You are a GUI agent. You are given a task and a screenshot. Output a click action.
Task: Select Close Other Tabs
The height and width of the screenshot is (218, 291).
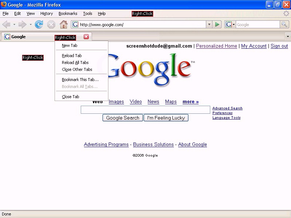pos(81,69)
